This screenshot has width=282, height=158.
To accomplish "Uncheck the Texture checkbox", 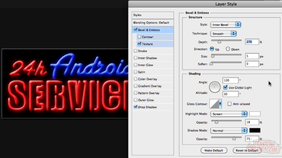I will point(139,44).
